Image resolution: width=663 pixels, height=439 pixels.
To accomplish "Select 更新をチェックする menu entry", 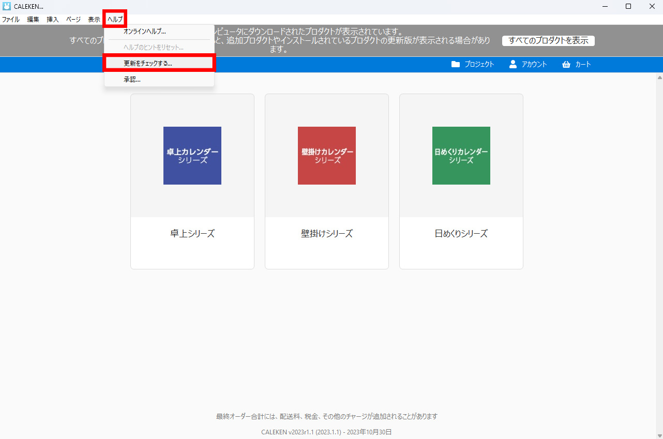I will pos(148,64).
